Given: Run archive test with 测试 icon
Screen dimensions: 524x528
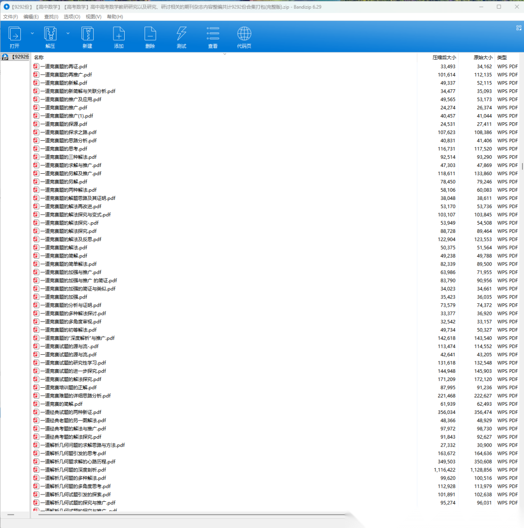Looking at the screenshot, I should (x=181, y=37).
